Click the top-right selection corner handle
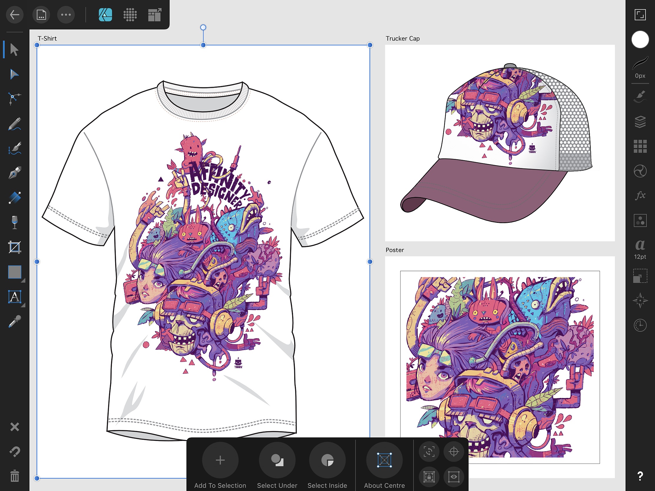This screenshot has height=491, width=655. 370,45
